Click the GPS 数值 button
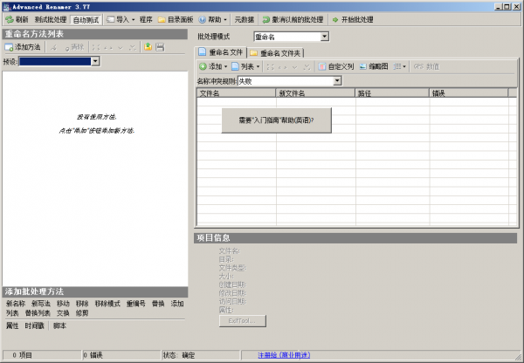524x363 pixels. pyautogui.click(x=426, y=66)
